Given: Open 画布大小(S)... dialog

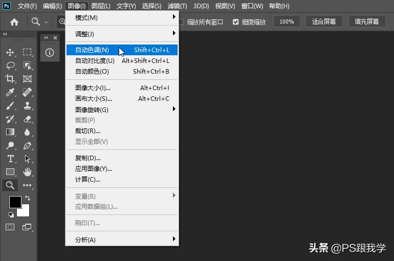Looking at the screenshot, I should tap(122, 99).
